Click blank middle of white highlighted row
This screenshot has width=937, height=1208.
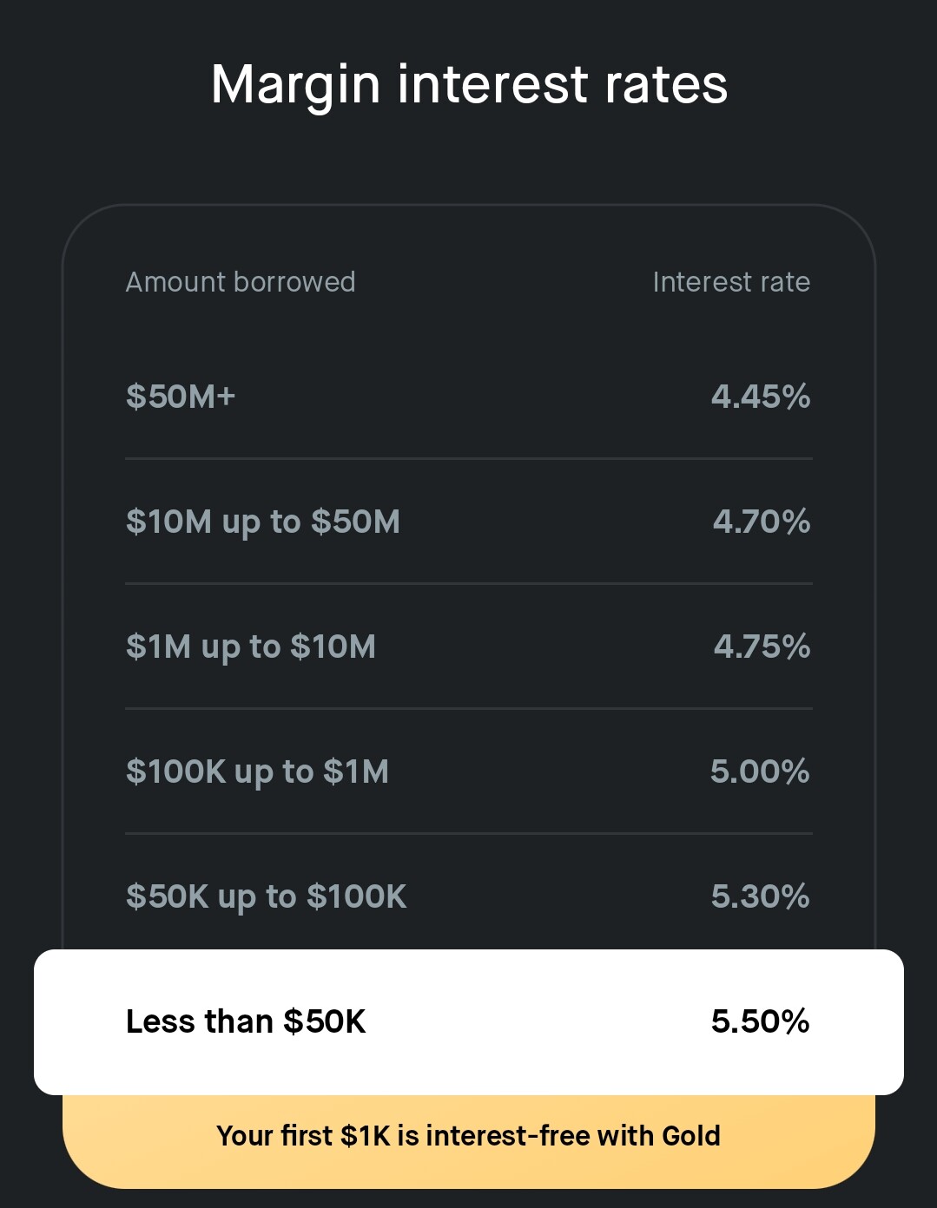click(x=538, y=1021)
